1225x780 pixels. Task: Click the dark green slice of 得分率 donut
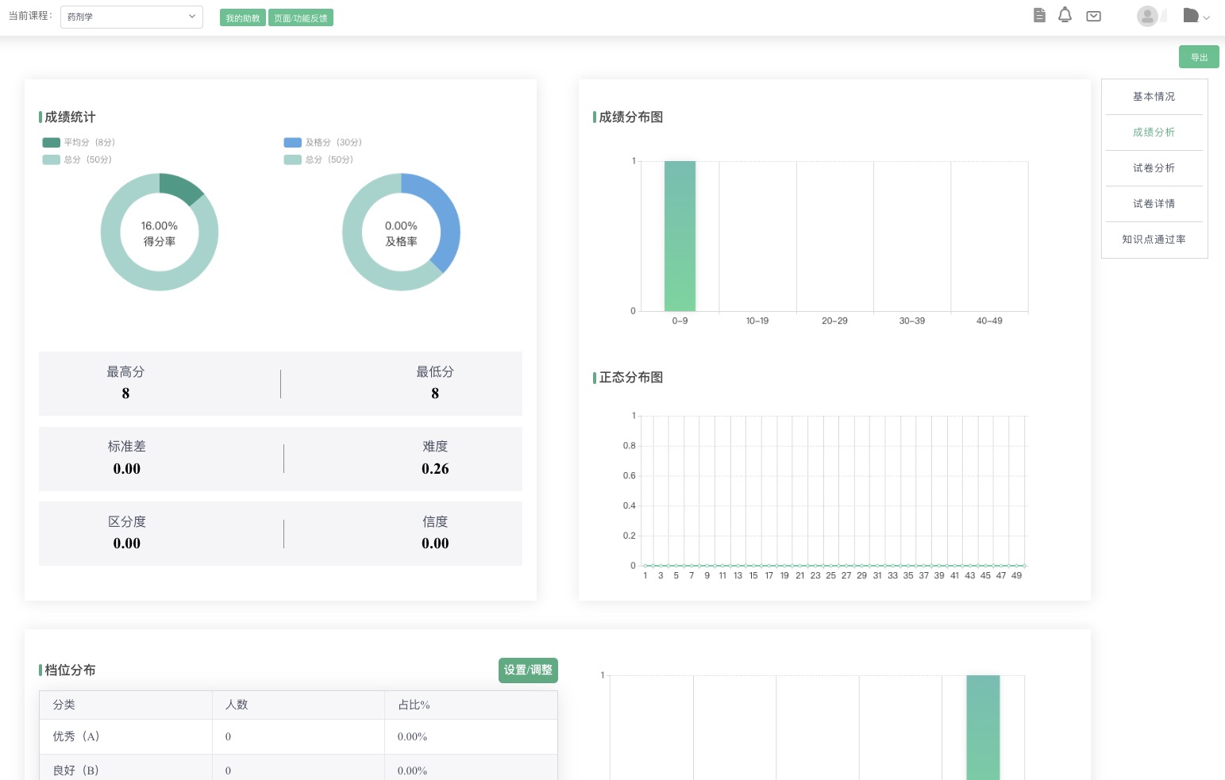(x=181, y=187)
